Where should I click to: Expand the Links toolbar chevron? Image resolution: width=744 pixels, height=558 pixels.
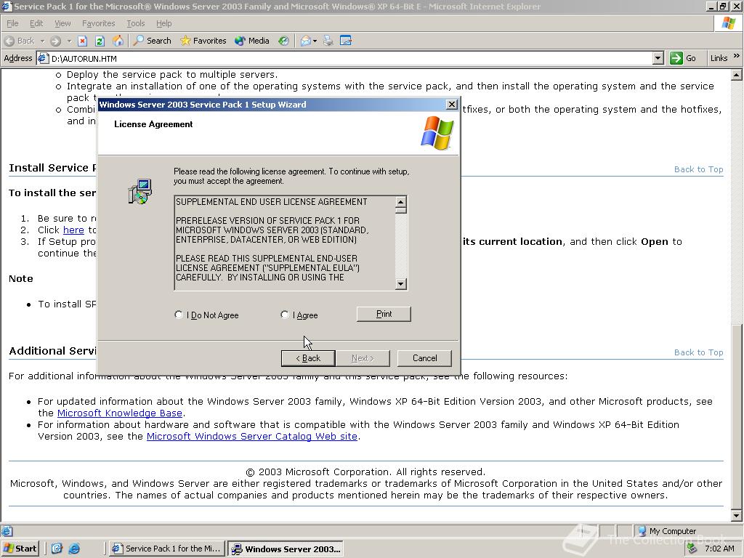[x=737, y=56]
